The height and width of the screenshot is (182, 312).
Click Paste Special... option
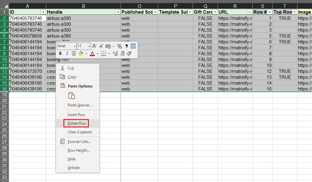pos(80,105)
